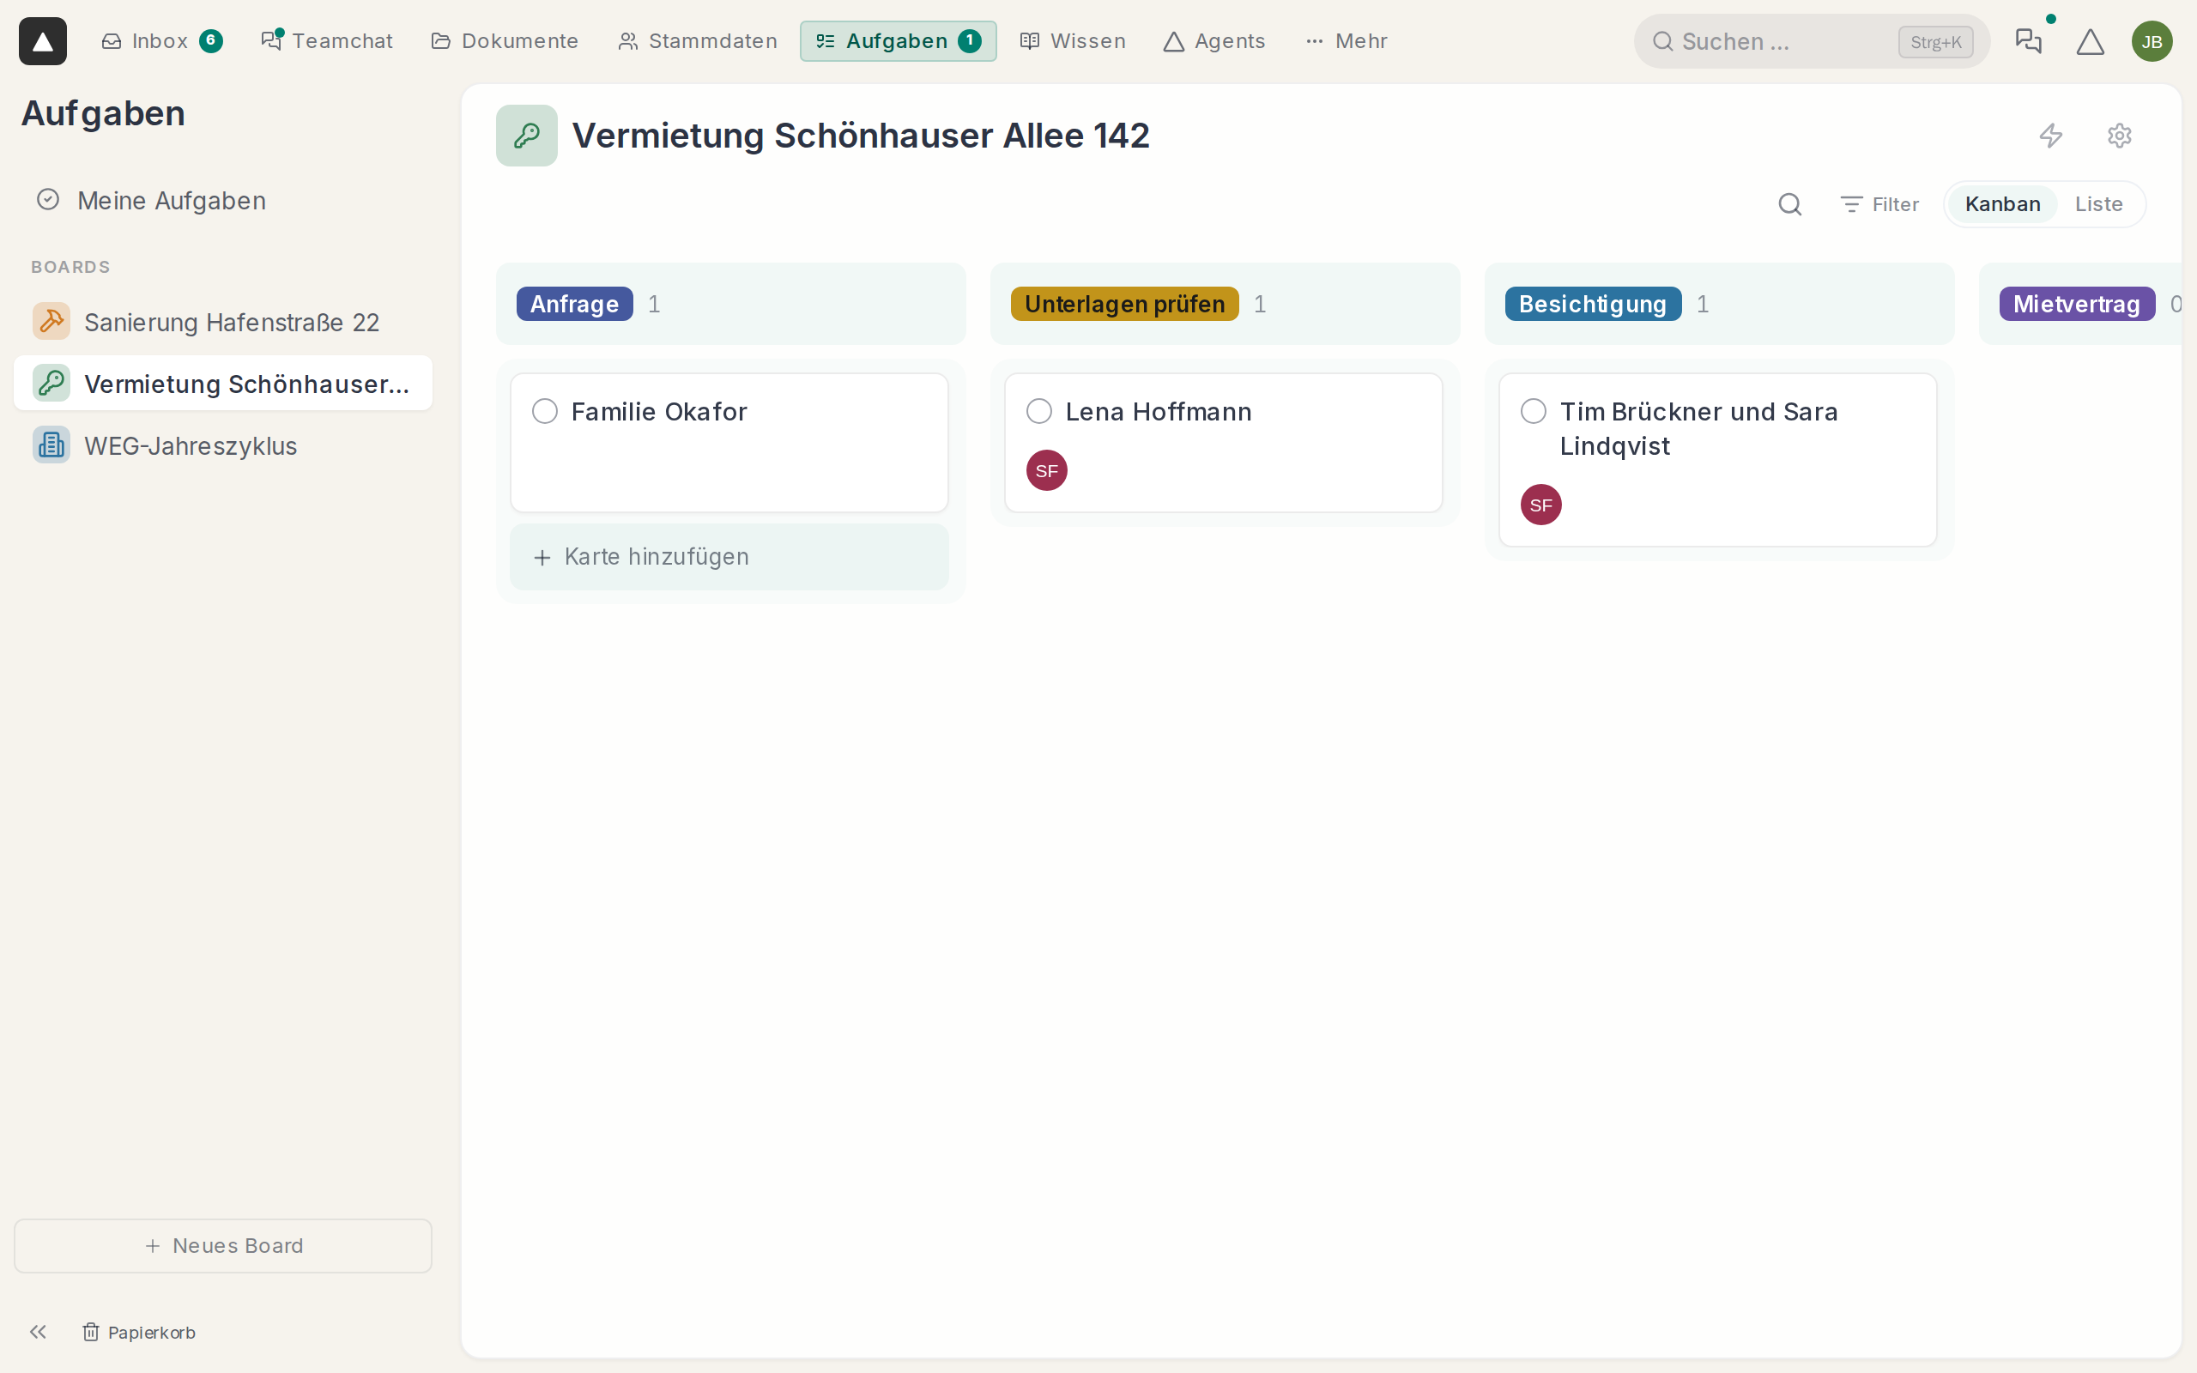Open Wissen tab
Viewport: 2197px width, 1373px height.
(x=1072, y=41)
